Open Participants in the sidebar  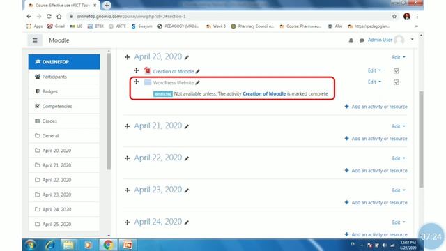[64, 77]
